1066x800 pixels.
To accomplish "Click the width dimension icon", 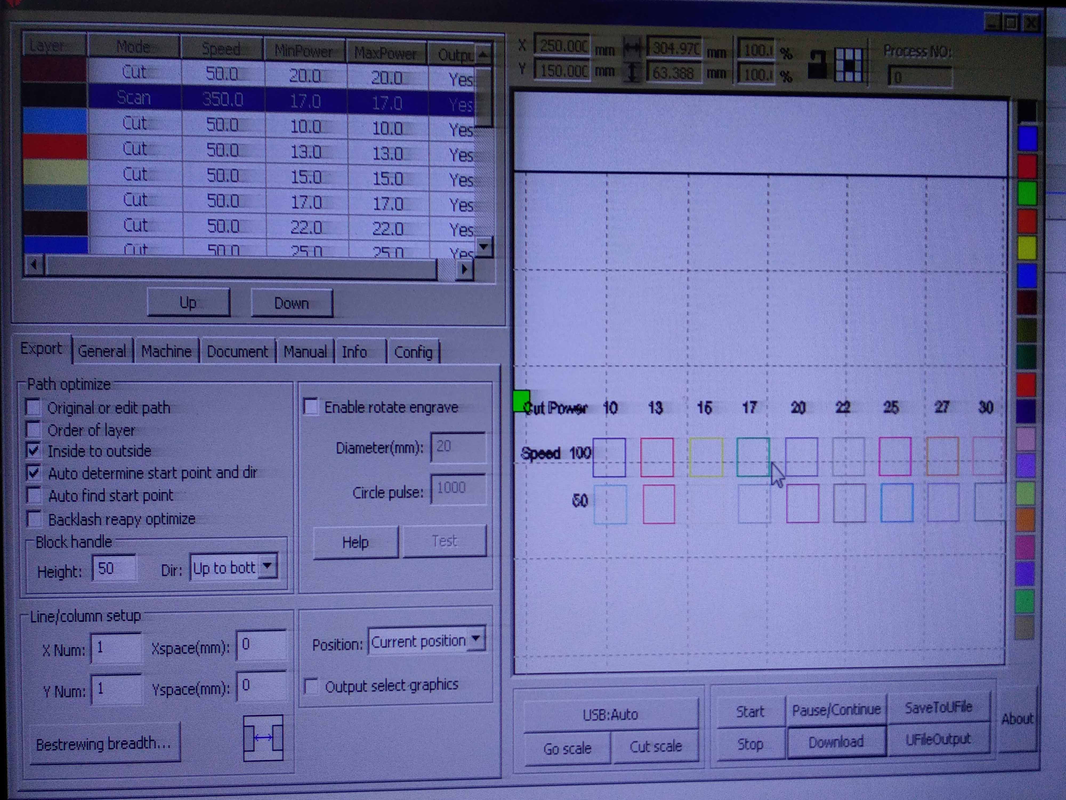I will tap(632, 48).
